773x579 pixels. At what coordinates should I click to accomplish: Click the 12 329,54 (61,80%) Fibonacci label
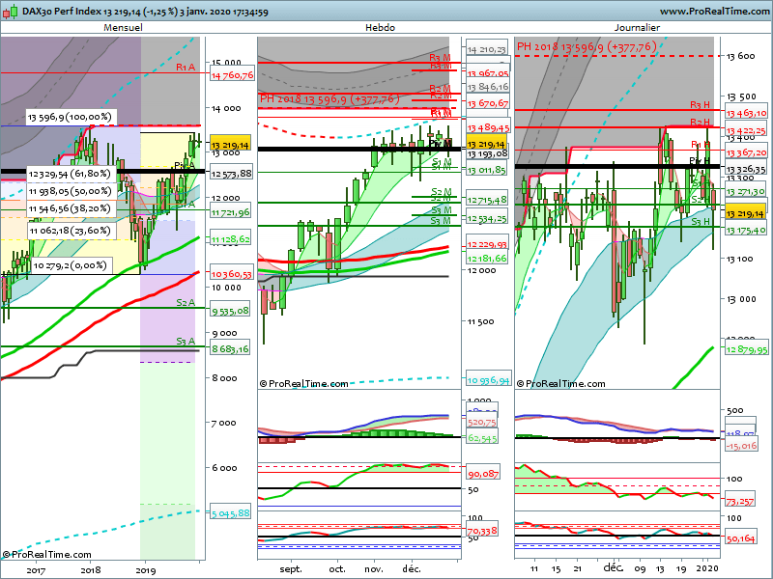point(70,175)
